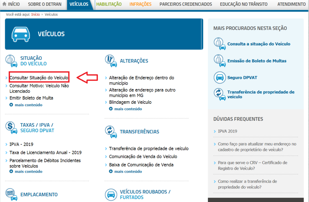Click SITUAÇÃO DO VEÍCULO section heading
The height and width of the screenshot is (202, 309).
click(x=33, y=61)
